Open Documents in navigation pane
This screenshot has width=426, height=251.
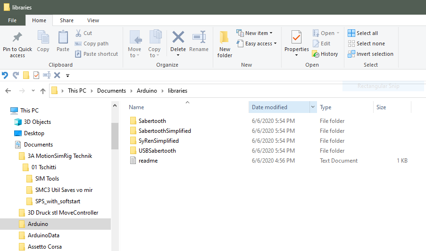pyautogui.click(x=38, y=145)
